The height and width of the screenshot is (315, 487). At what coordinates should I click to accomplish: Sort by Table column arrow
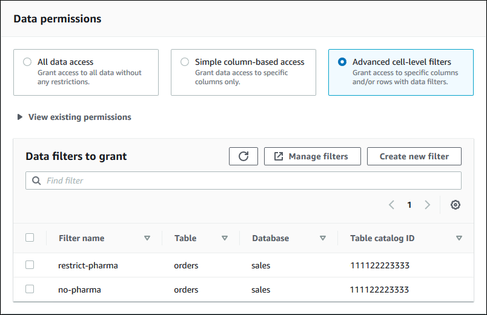(225, 238)
